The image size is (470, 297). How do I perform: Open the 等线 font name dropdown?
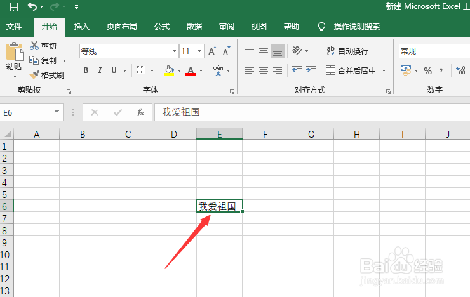[174, 51]
